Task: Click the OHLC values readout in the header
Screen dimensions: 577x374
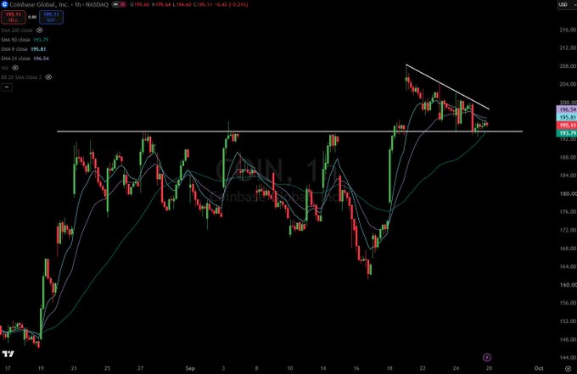Action: [x=188, y=4]
